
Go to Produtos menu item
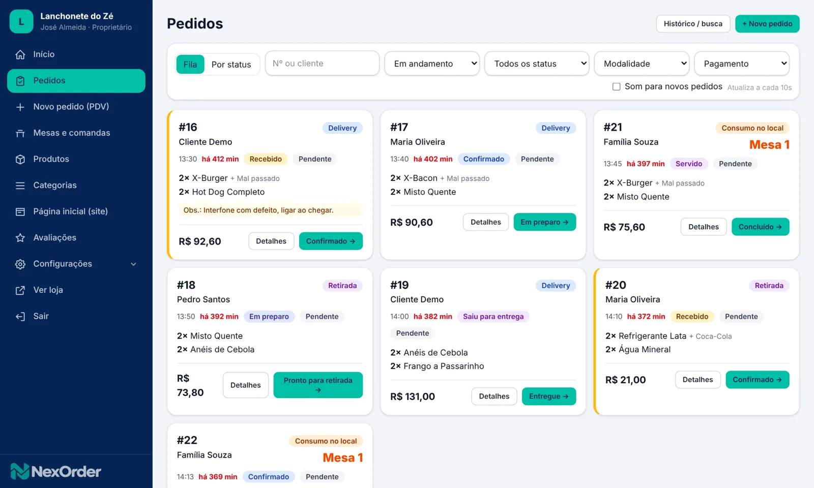76,159
